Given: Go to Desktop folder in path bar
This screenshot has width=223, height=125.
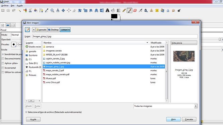Looking at the screenshot, I should [53, 30].
